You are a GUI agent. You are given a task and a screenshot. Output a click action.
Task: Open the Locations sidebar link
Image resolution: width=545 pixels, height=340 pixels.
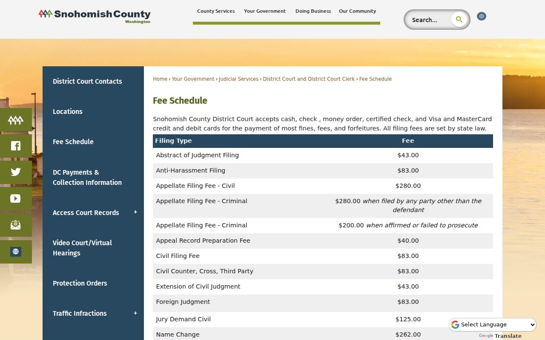(x=68, y=111)
